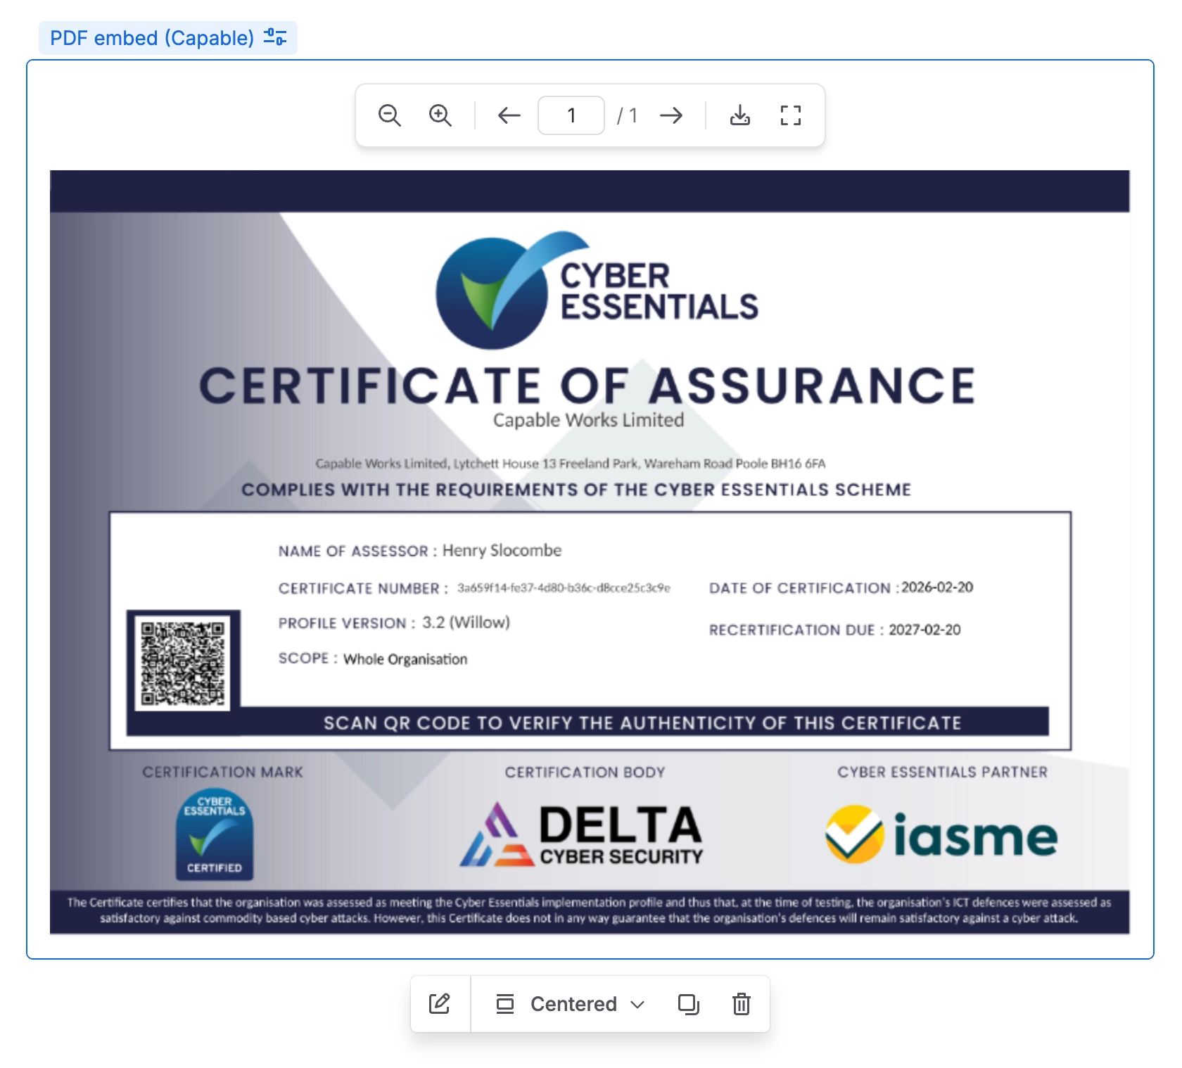Open the PDF in fullscreen

791,115
